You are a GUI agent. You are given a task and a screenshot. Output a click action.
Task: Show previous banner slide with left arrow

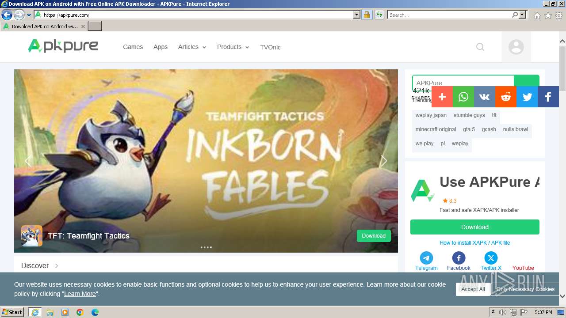[x=28, y=161]
